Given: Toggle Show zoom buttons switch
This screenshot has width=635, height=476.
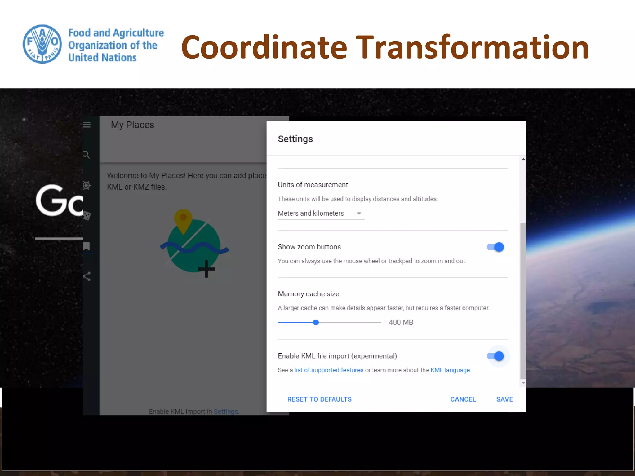Looking at the screenshot, I should 495,247.
